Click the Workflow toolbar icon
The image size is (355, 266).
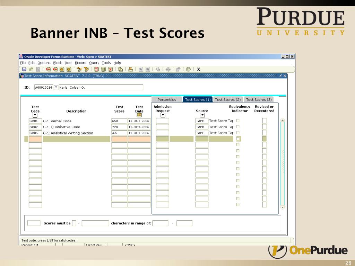tap(178, 69)
